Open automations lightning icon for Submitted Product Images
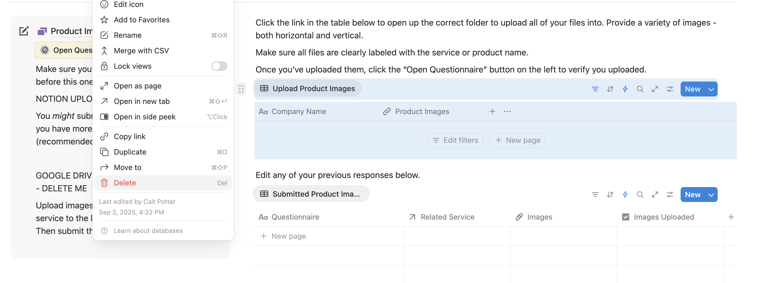This screenshot has height=283, width=763. pos(625,195)
